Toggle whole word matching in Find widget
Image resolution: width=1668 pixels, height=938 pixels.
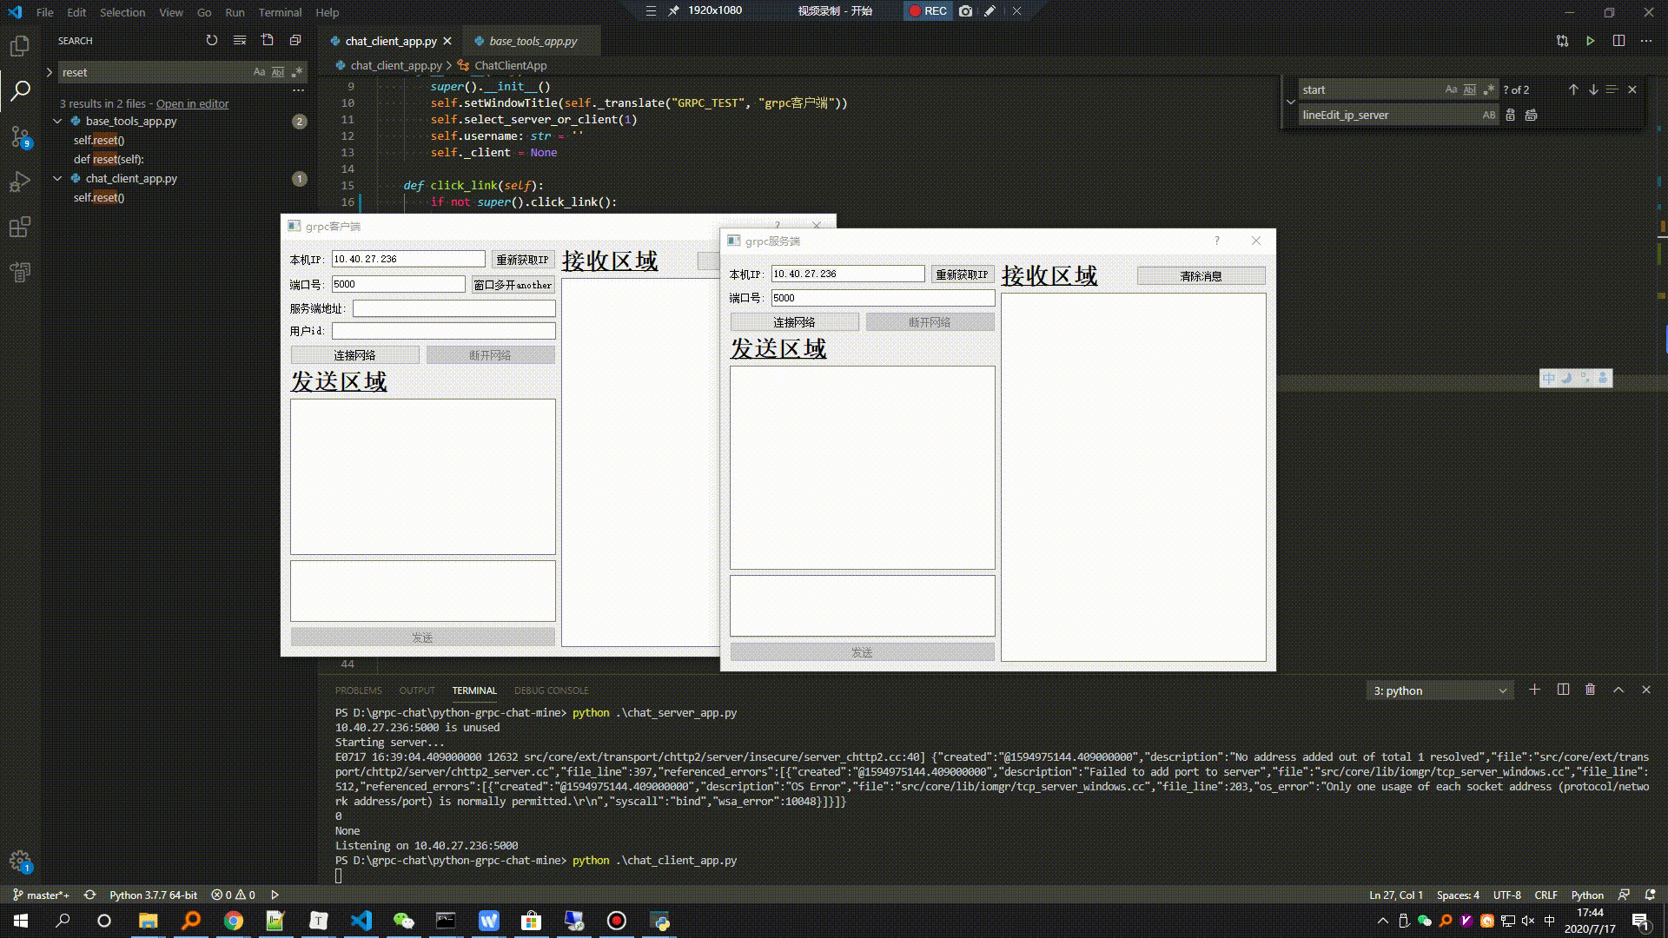1470,89
